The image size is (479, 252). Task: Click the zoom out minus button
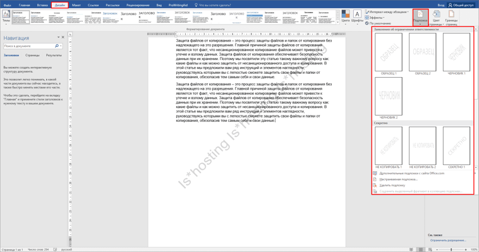tap(437, 249)
